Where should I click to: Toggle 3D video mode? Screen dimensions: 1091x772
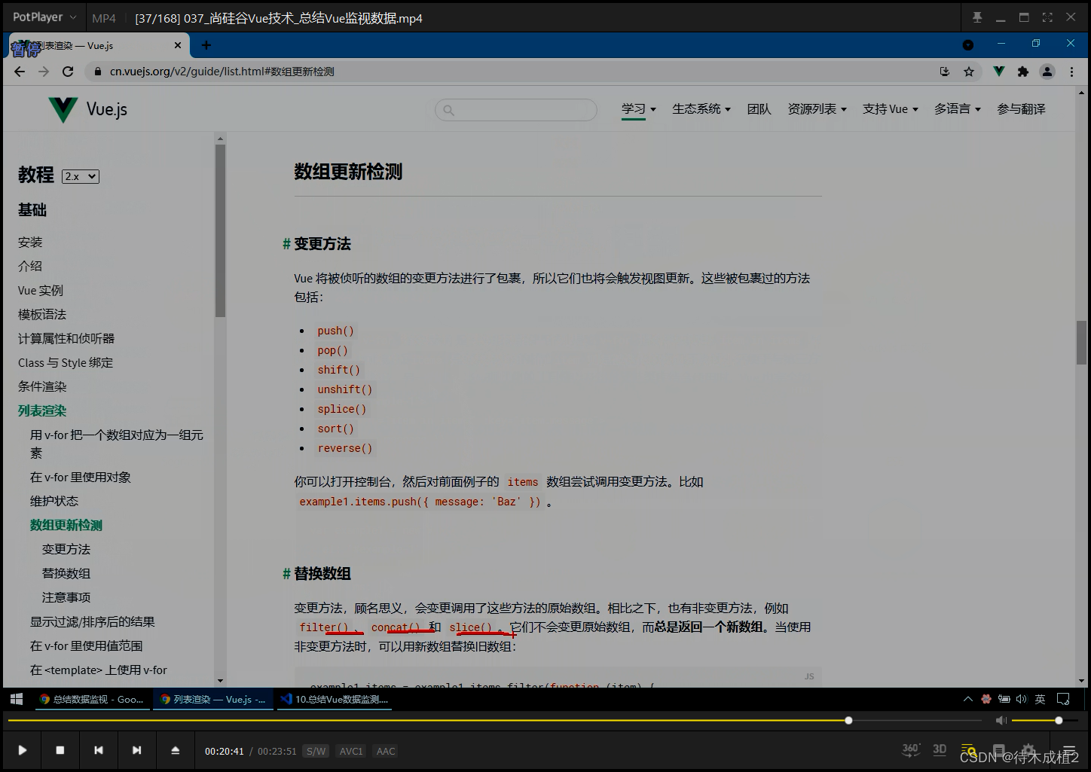tap(940, 749)
